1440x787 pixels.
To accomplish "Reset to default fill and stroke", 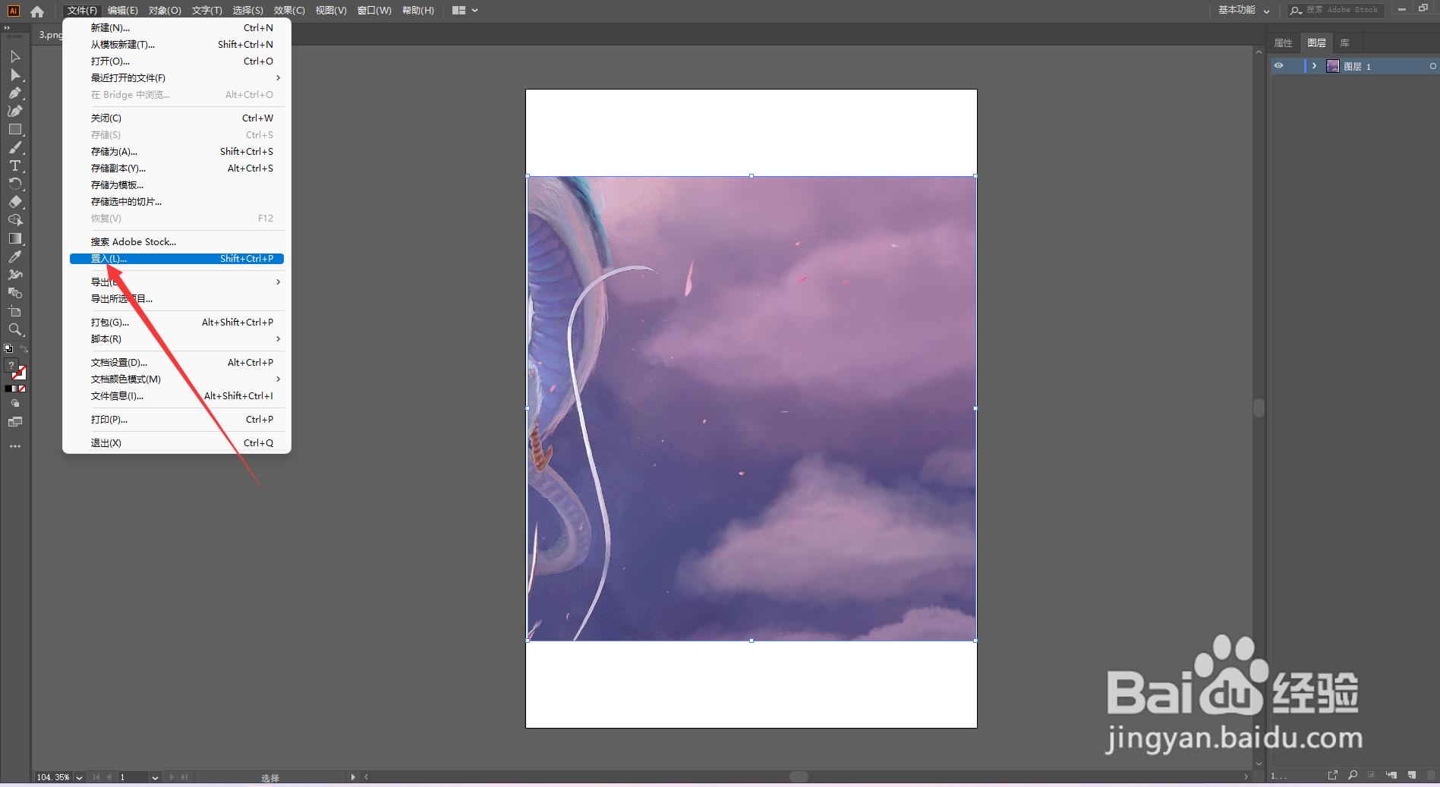I will 8,349.
